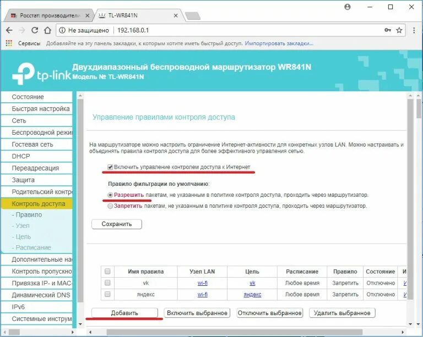Click Удалить выбранное button
Viewport: 423px width, 337px height.
point(342,313)
